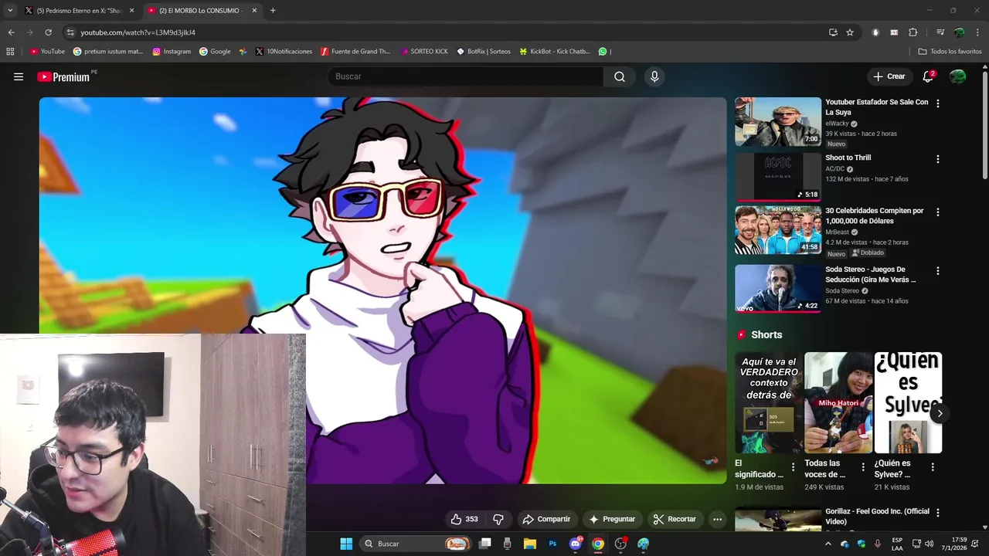This screenshot has width=989, height=556.
Task: Open options for Soda Stereo video
Action: [x=938, y=271]
